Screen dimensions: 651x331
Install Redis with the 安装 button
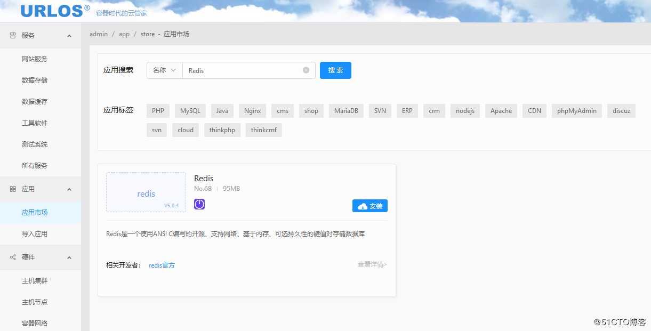[x=370, y=206]
